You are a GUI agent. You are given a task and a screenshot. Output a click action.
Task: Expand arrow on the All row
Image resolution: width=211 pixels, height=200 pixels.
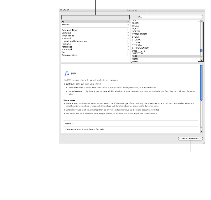coord(128,22)
